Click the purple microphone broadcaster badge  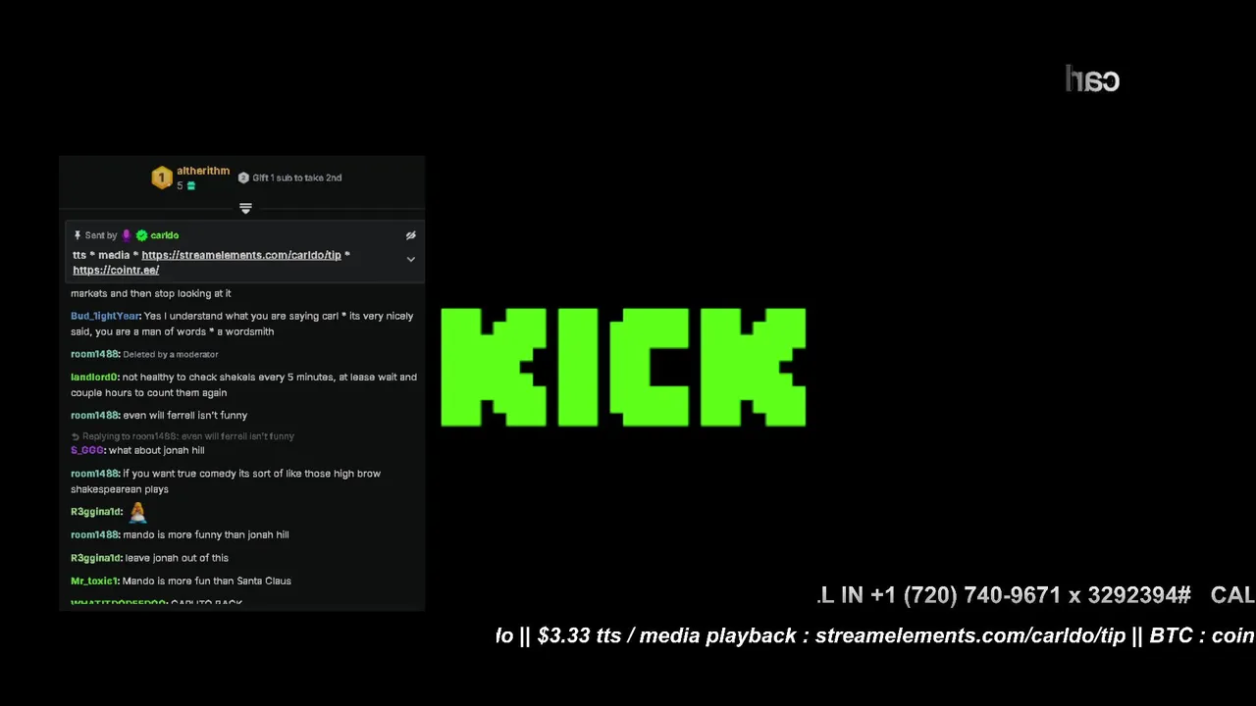coord(127,235)
